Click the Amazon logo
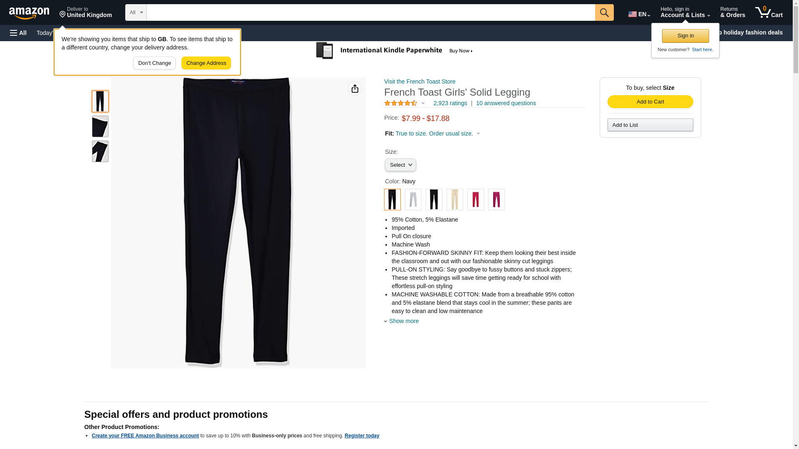The height and width of the screenshot is (449, 799). (x=29, y=13)
